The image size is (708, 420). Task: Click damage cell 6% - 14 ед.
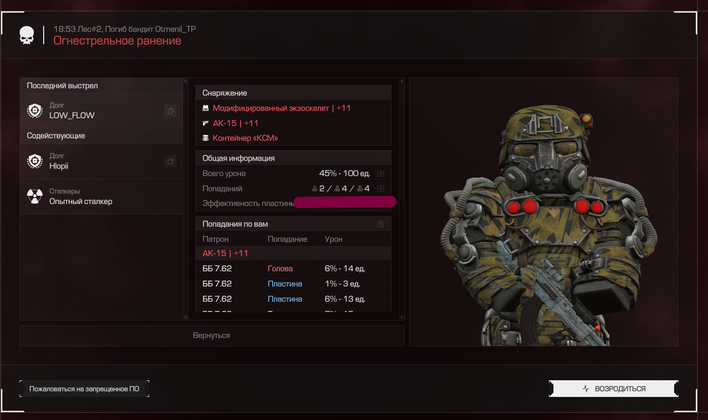pos(345,268)
